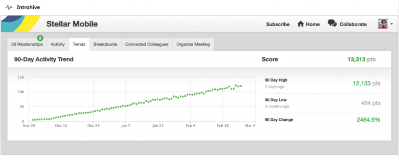Click the Collaborate chat bubbles icon
This screenshot has height=160, width=399.
coord(332,23)
